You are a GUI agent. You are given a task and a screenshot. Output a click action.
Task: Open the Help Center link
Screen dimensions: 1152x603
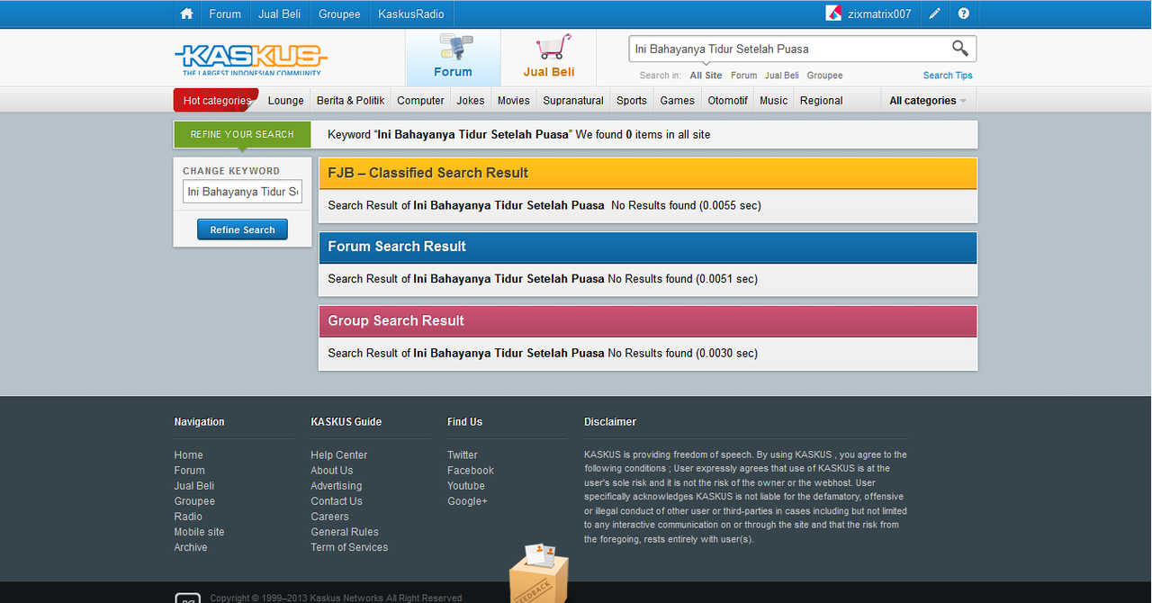(339, 455)
